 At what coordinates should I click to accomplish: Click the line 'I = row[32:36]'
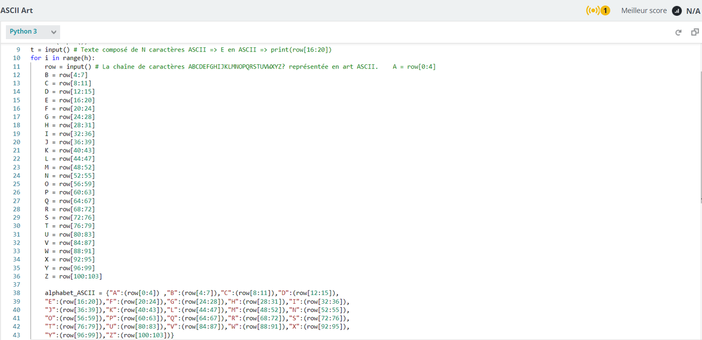pyautogui.click(x=70, y=134)
